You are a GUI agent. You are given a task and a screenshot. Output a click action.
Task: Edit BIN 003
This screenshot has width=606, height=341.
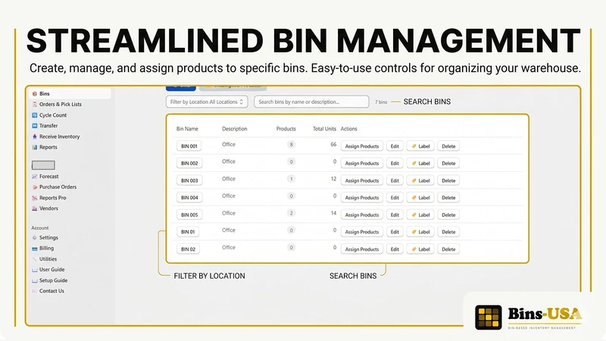(x=395, y=180)
